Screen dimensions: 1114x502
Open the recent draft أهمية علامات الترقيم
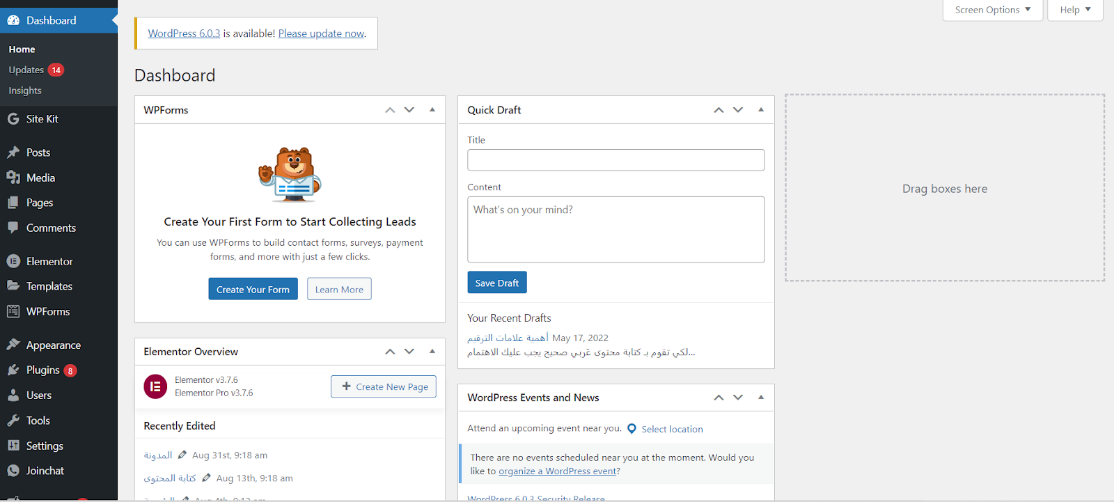[508, 338]
